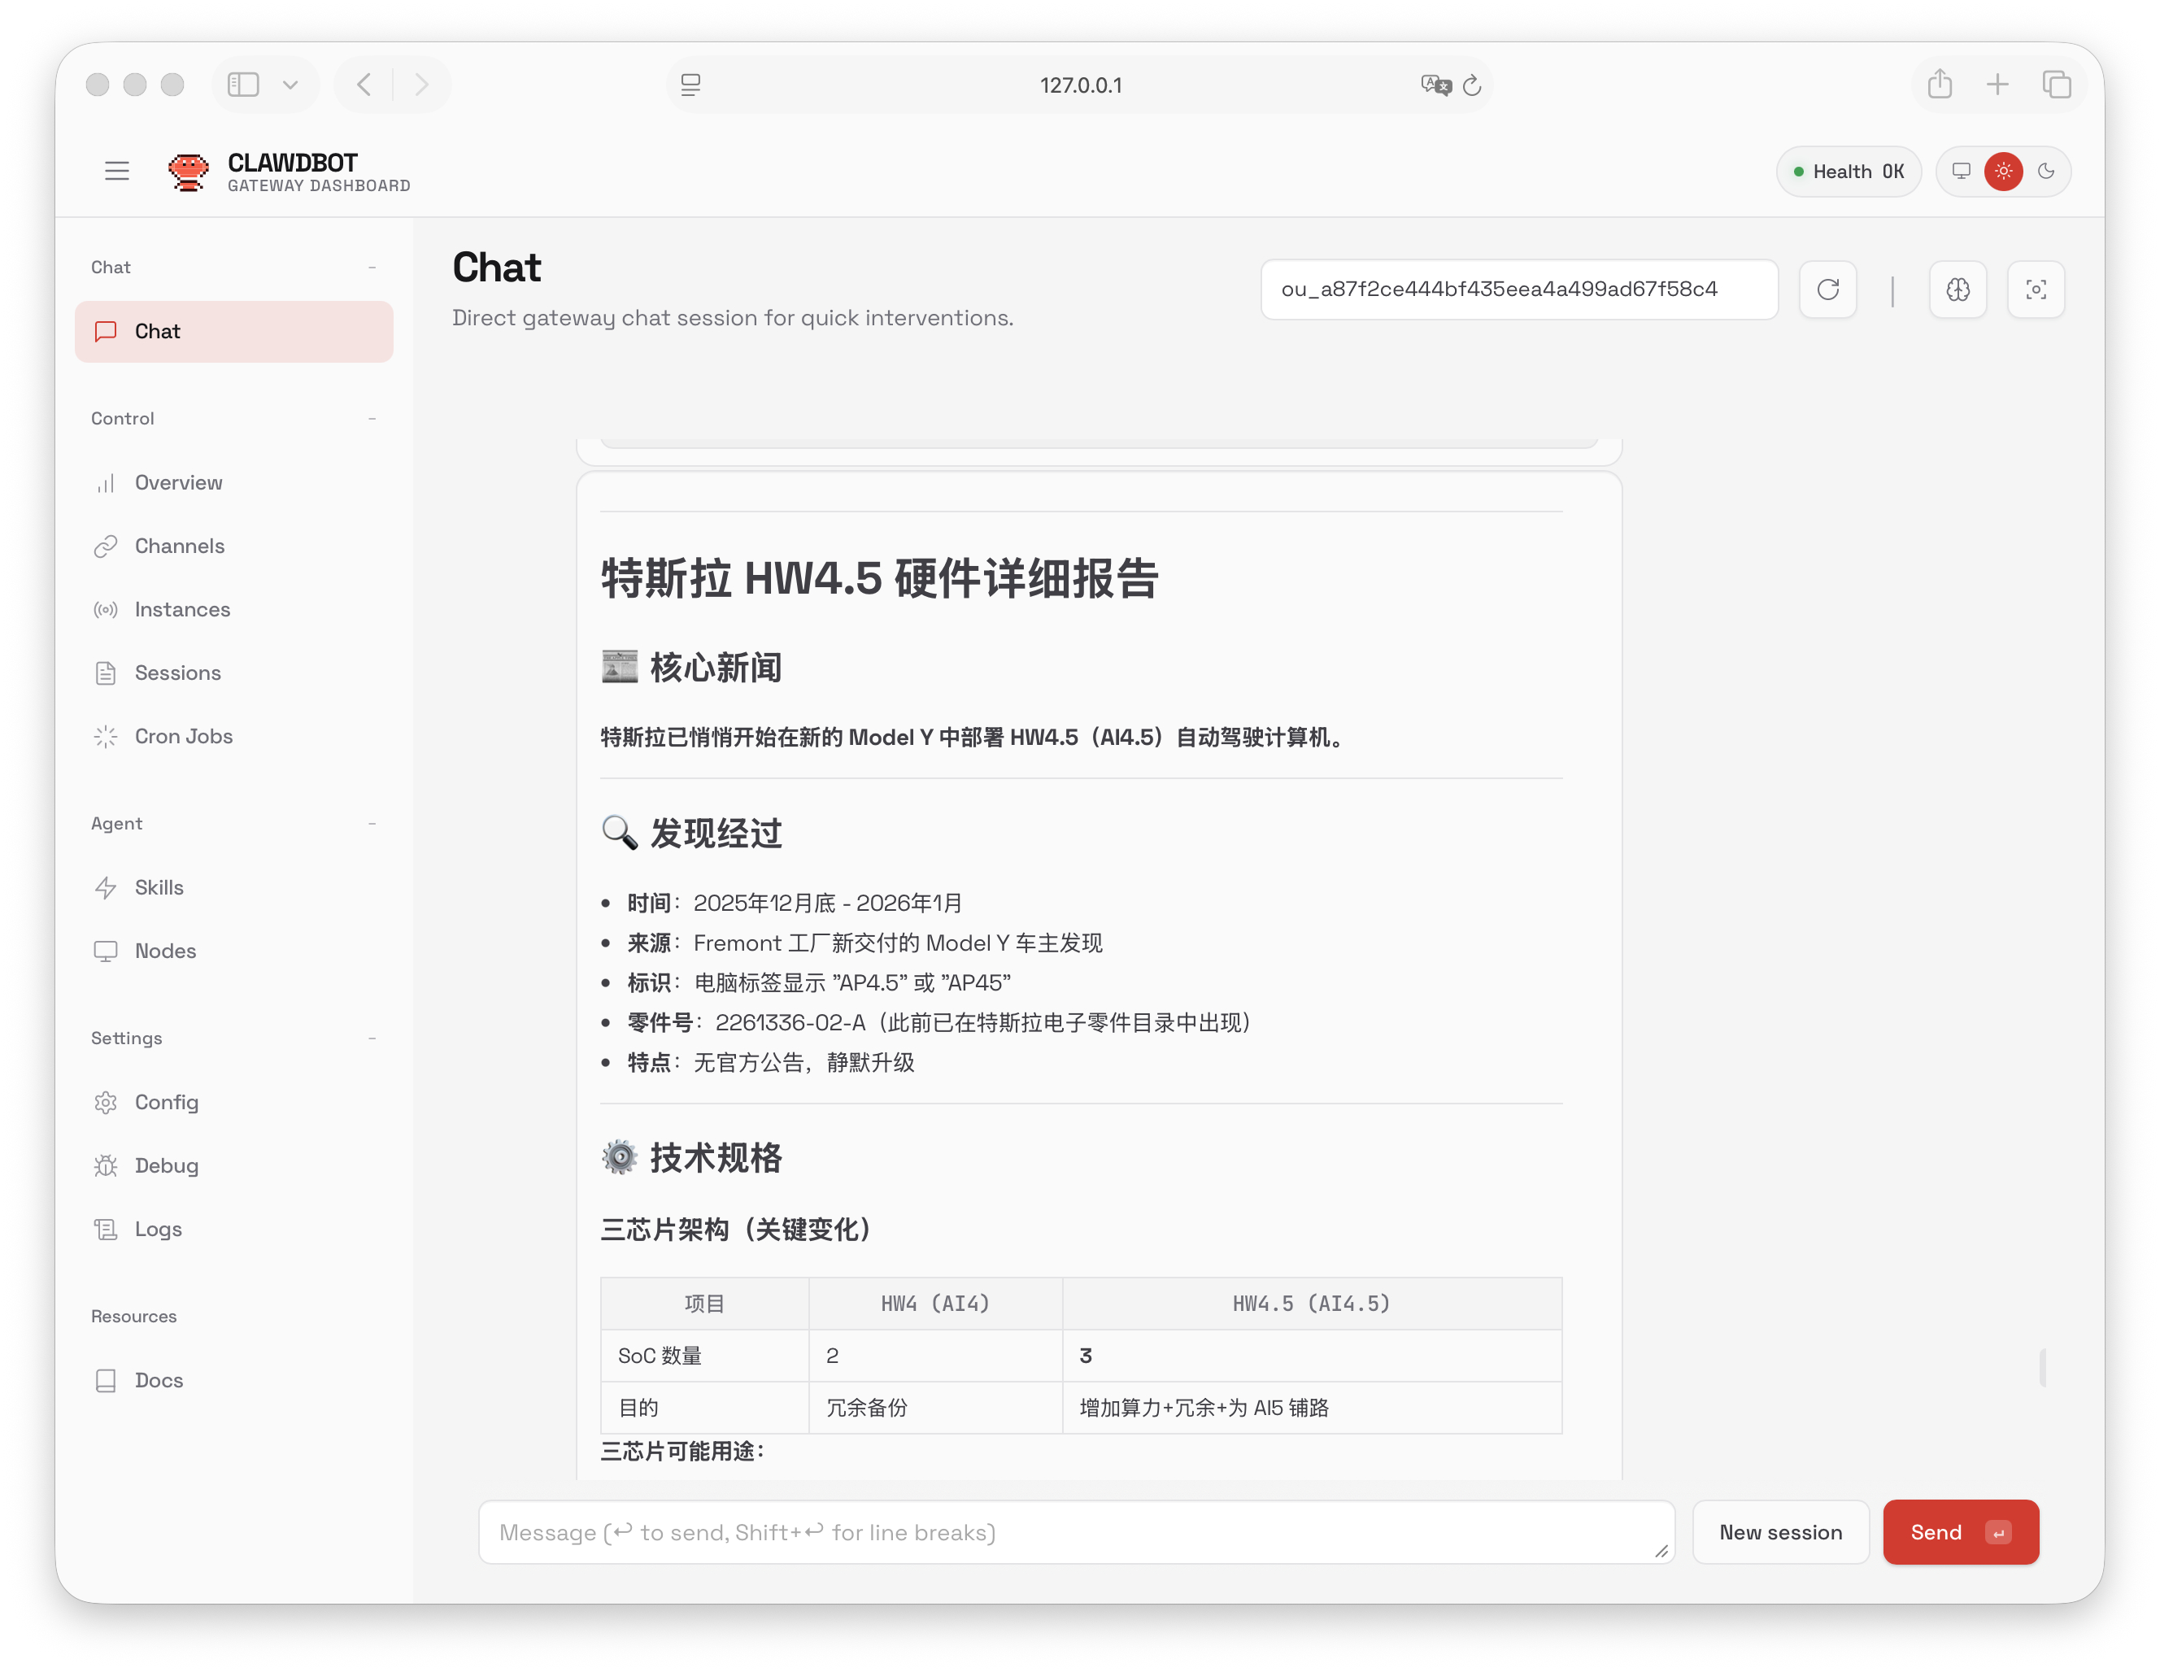Click the Safari translate icon
2160x1672 pixels.
pos(1435,85)
